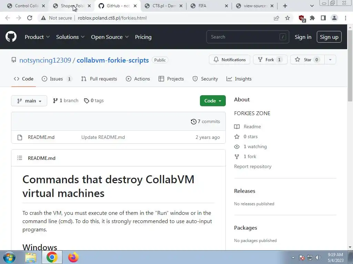Open Windows Start menu orb
This screenshot has width=353, height=264.
point(9,257)
